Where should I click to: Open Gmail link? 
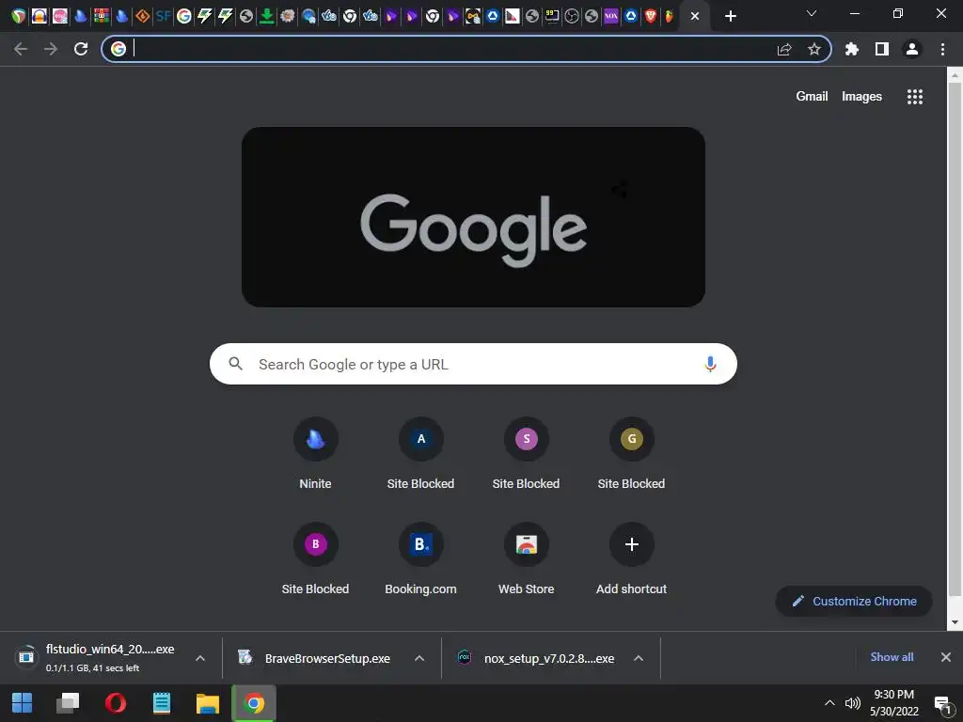tap(812, 97)
